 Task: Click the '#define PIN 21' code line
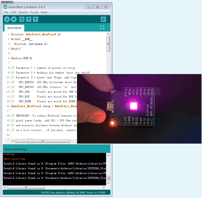[22, 58]
